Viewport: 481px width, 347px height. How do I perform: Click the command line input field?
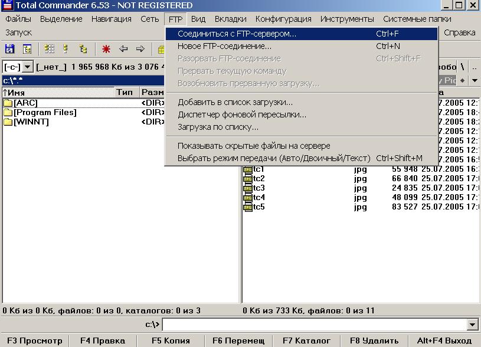tap(315, 325)
